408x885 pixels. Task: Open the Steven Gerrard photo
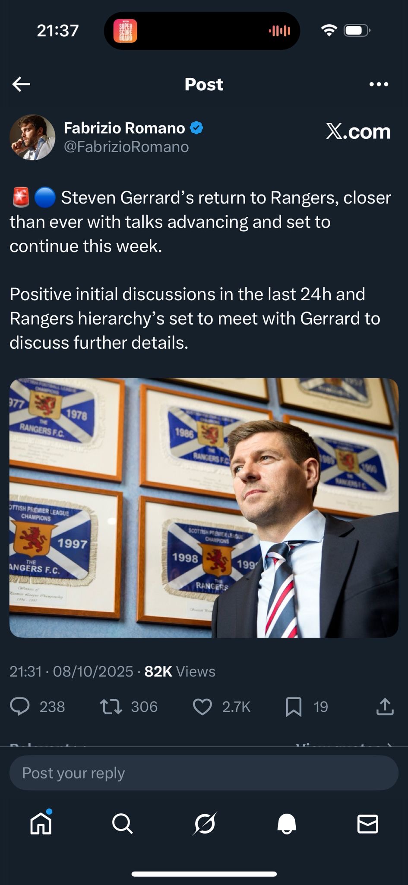pos(204,508)
